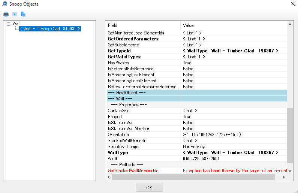This screenshot has width=298, height=193.
Task: Select the CurtainGrid field
Action: tap(118, 111)
